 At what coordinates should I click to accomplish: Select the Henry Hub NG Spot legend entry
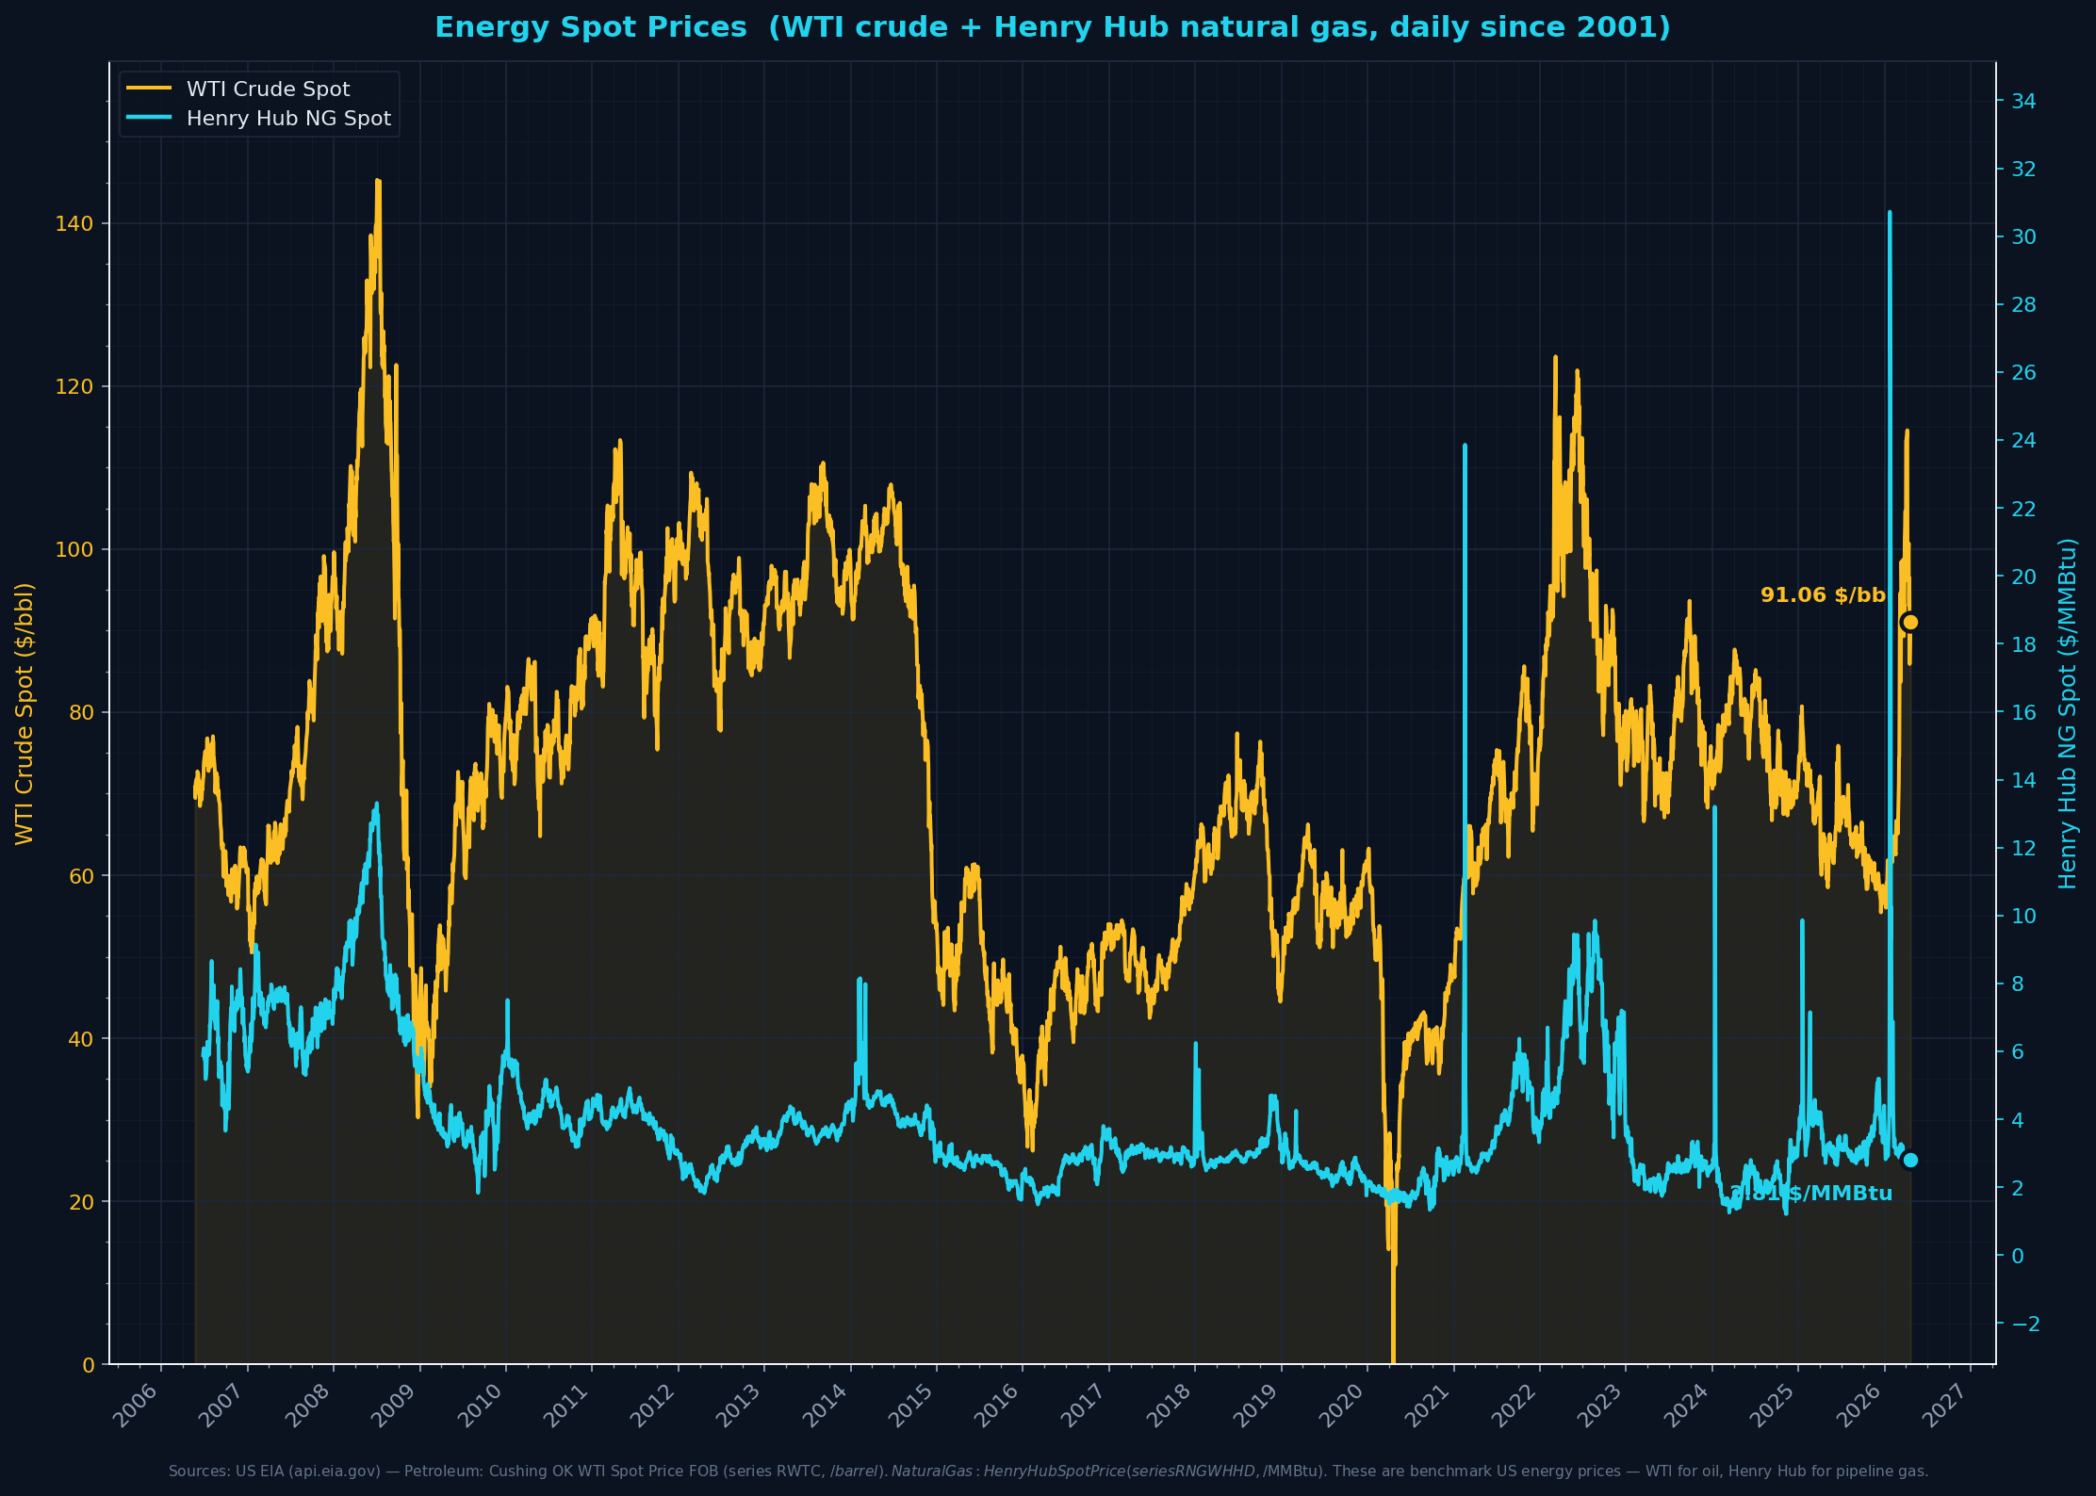pyautogui.click(x=287, y=119)
